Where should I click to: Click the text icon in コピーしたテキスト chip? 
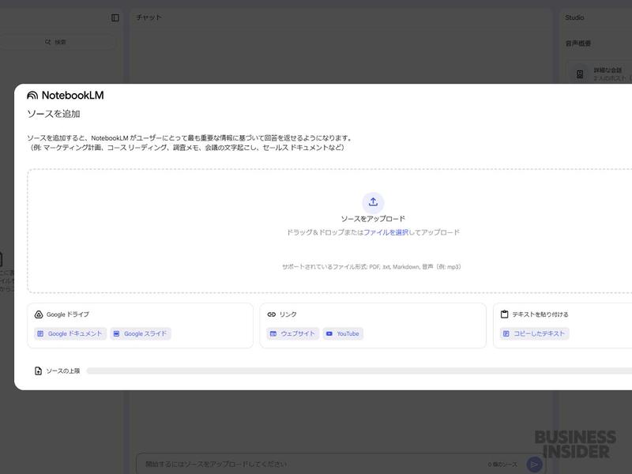506,333
